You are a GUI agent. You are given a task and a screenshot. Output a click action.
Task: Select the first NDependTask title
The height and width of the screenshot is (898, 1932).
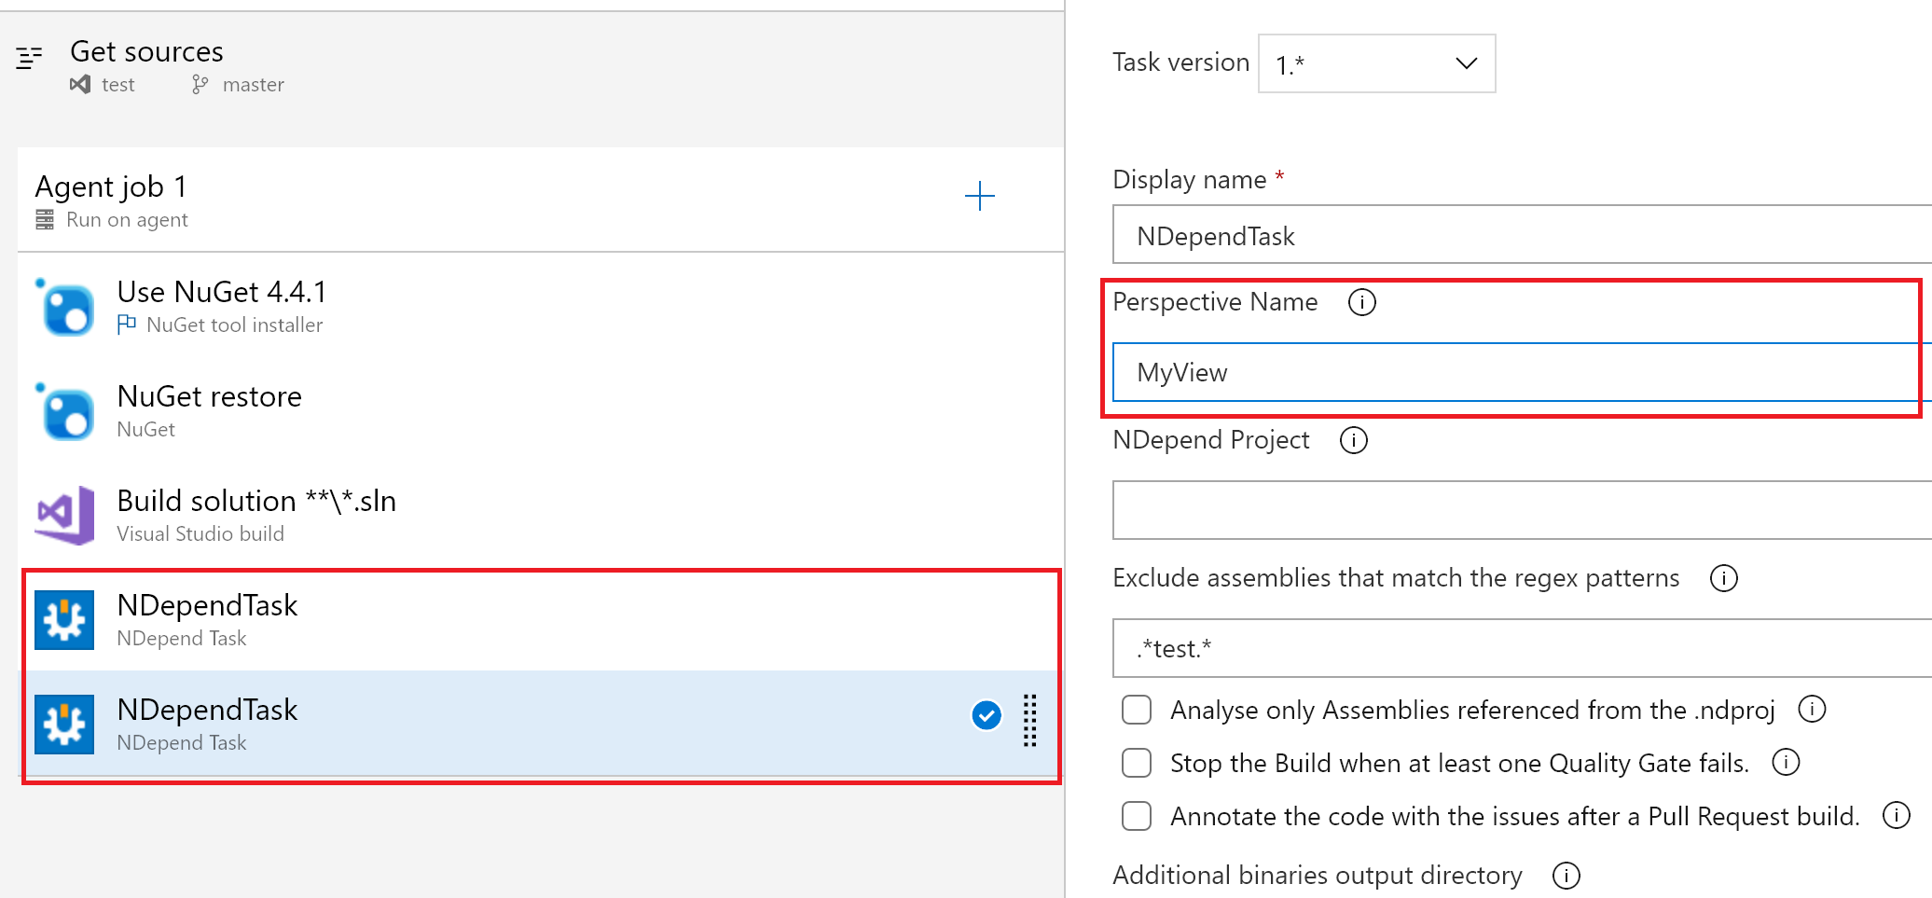(x=207, y=605)
